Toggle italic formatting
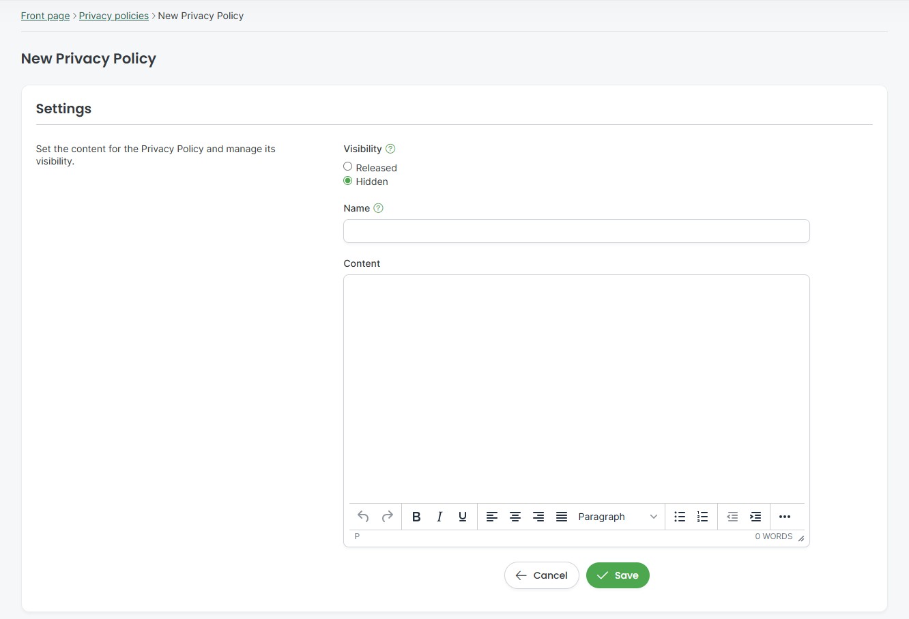This screenshot has width=909, height=619. [x=439, y=517]
